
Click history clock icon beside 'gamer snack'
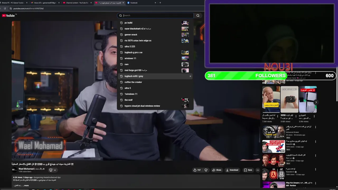[121, 35]
